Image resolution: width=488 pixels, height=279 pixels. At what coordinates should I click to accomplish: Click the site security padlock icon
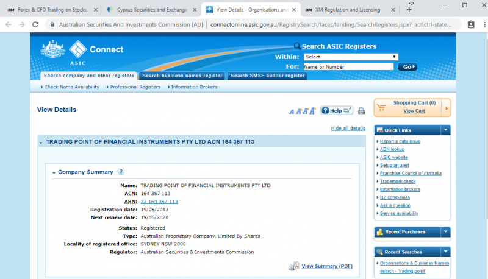[x=52, y=24]
